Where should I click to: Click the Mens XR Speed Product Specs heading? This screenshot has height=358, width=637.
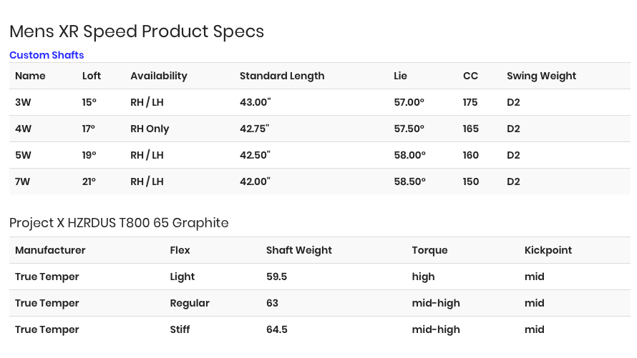coord(137,31)
